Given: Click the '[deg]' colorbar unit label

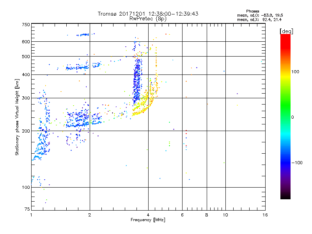Looking at the screenshot, I should 286,32.
